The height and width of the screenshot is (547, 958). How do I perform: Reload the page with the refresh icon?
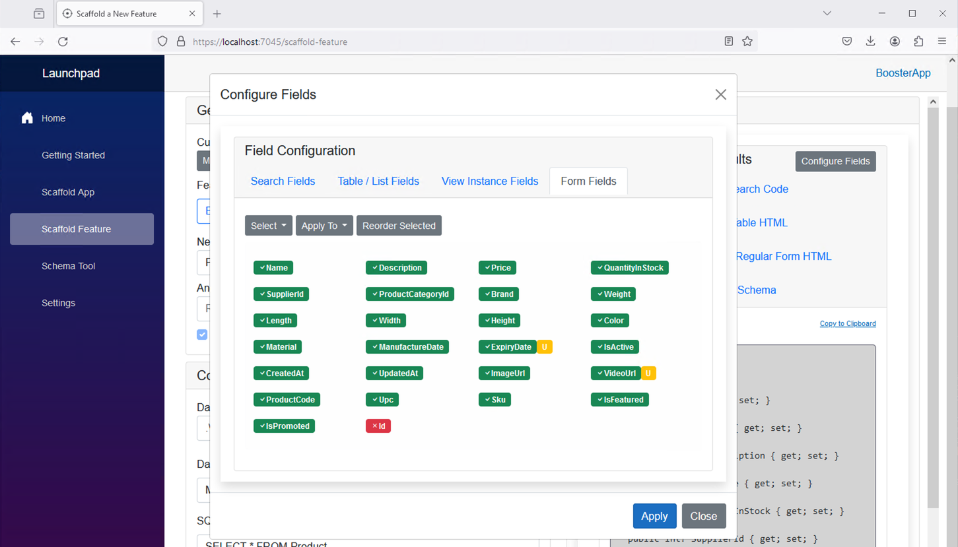click(63, 42)
